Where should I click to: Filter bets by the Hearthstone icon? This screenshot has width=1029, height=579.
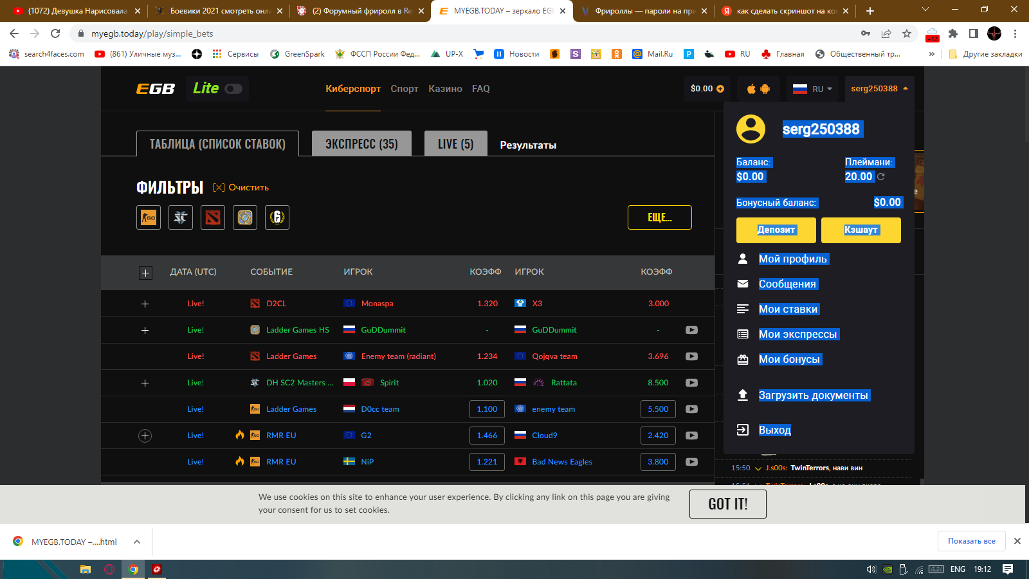(245, 217)
